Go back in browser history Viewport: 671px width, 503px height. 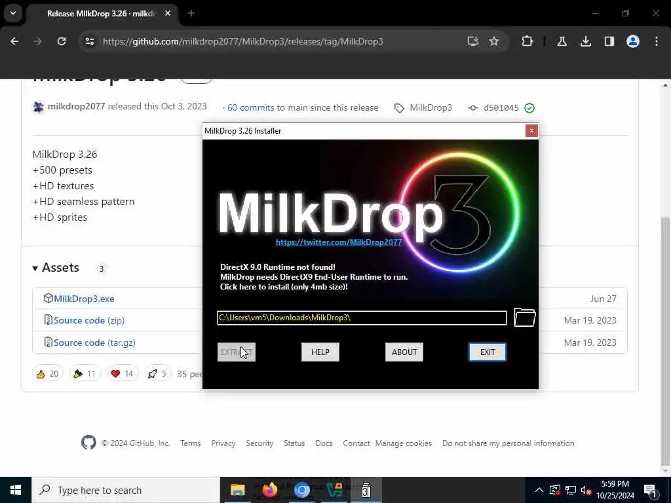14,41
